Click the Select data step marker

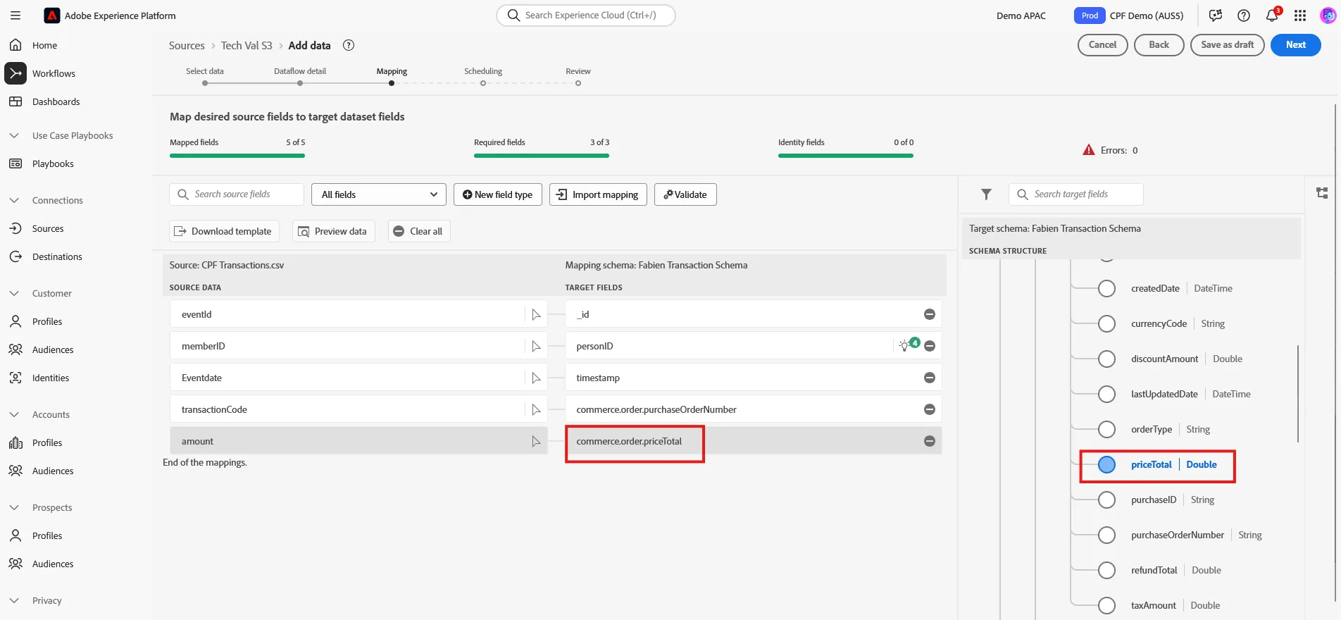click(x=205, y=83)
